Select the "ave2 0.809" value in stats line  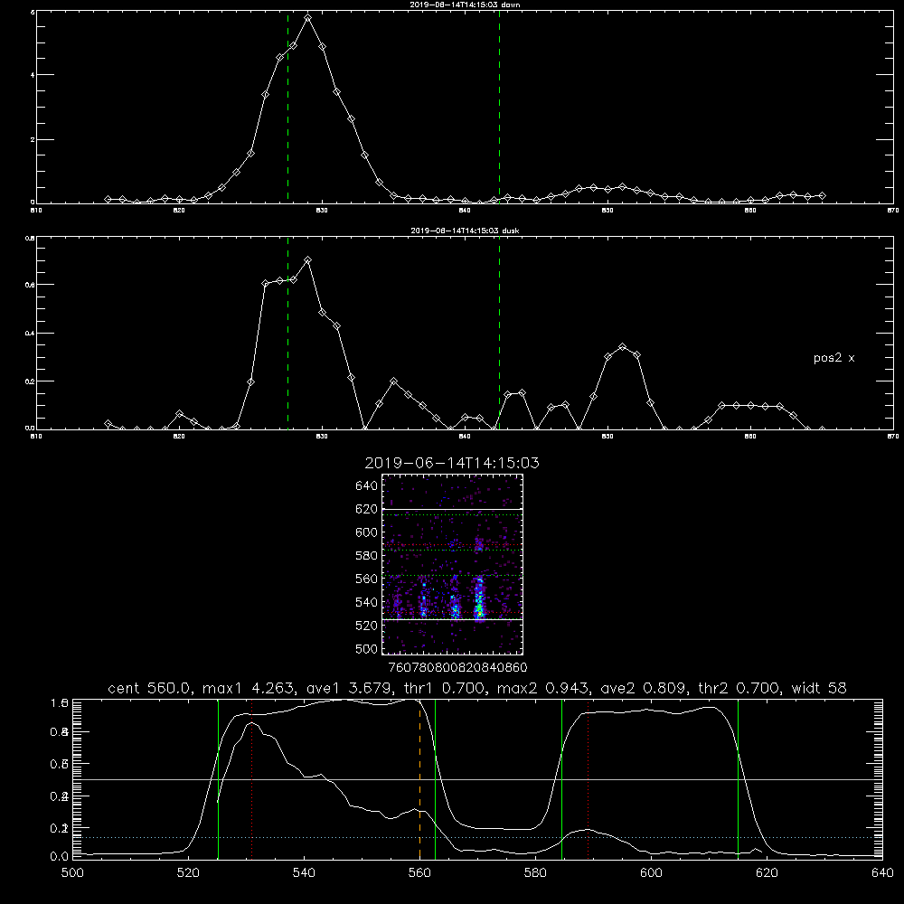(644, 688)
